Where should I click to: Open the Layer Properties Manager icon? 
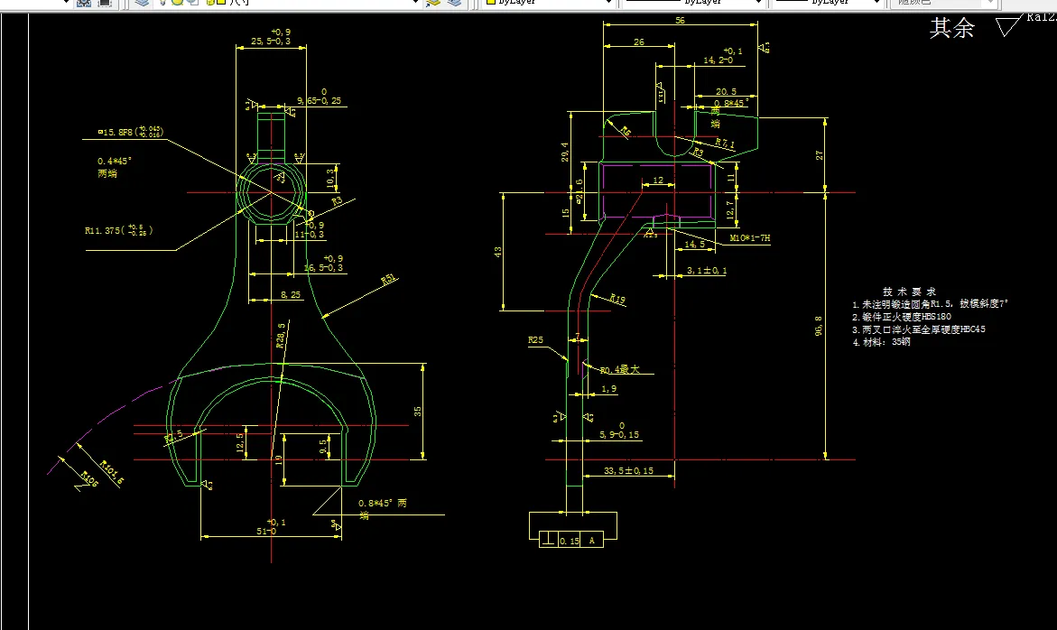[x=143, y=3]
